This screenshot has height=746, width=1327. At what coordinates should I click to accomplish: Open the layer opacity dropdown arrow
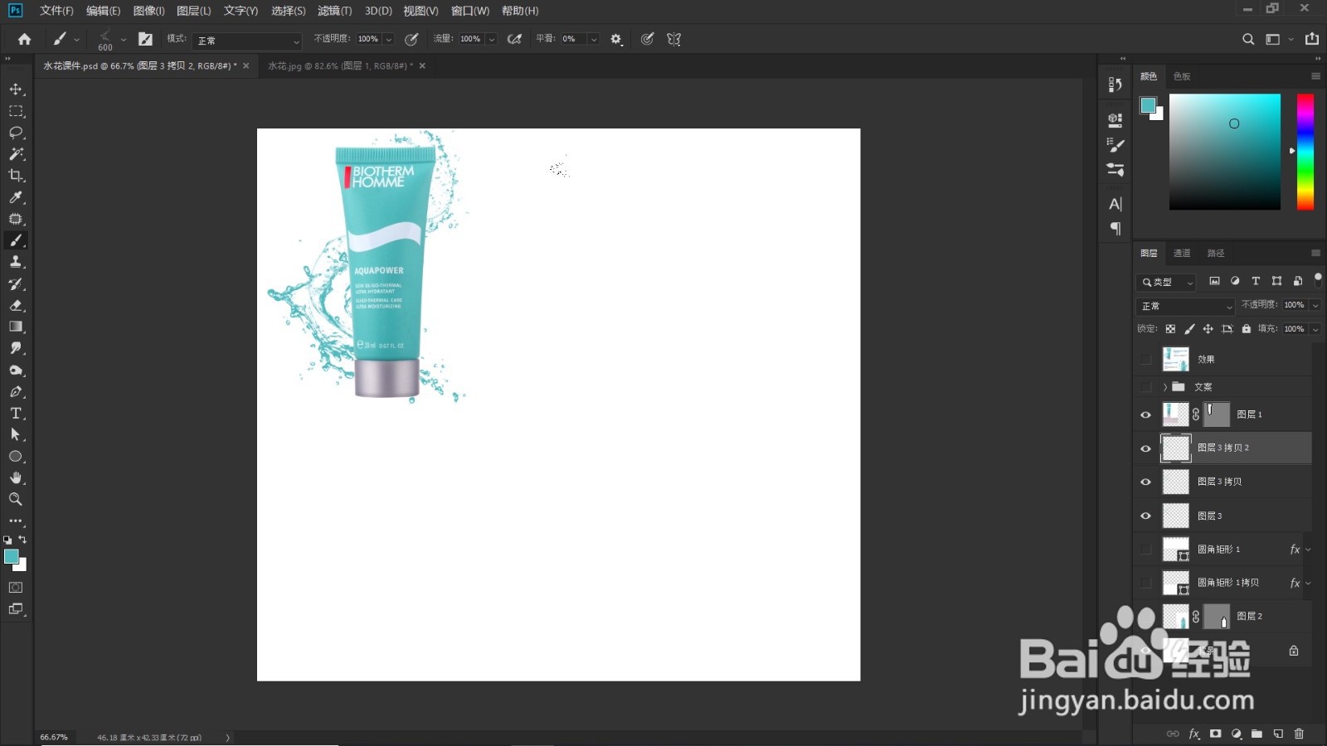(1315, 305)
